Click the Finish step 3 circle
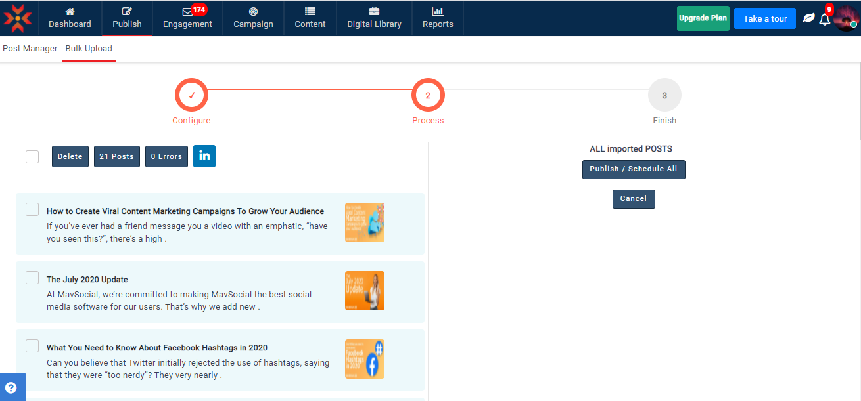 tap(664, 96)
